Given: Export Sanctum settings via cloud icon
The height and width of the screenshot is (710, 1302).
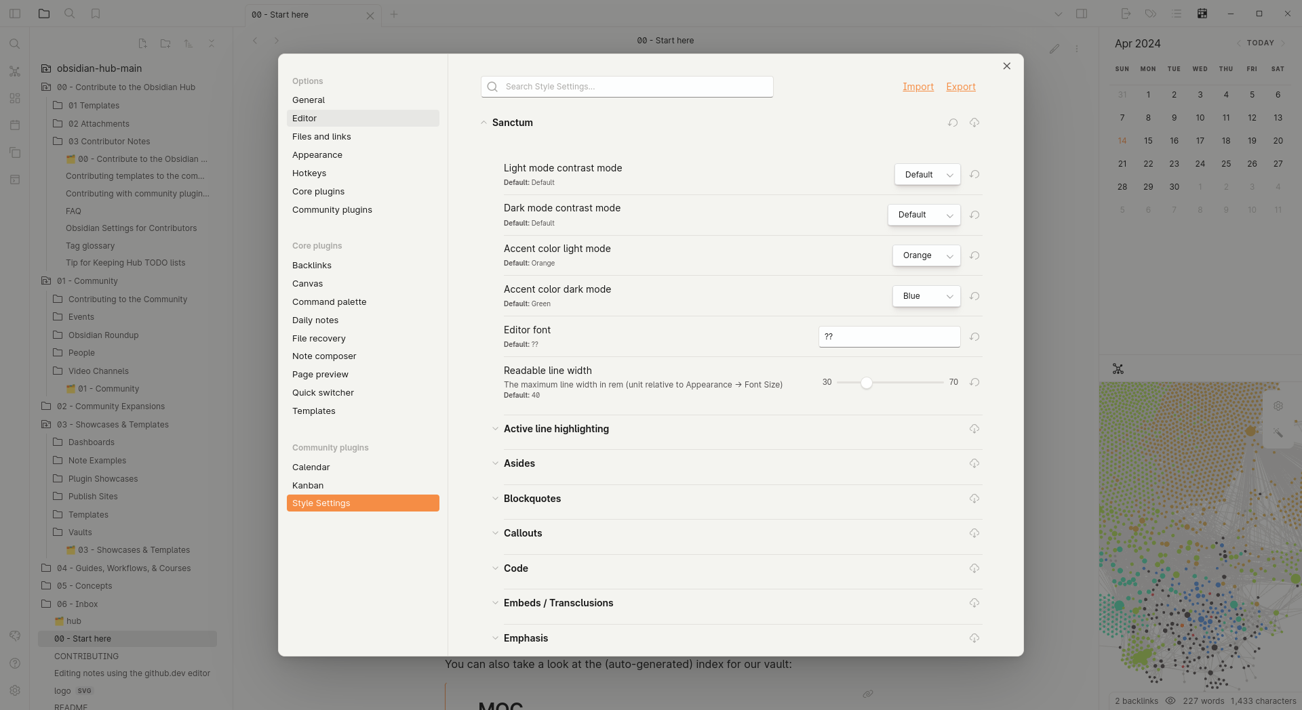Looking at the screenshot, I should pyautogui.click(x=974, y=123).
